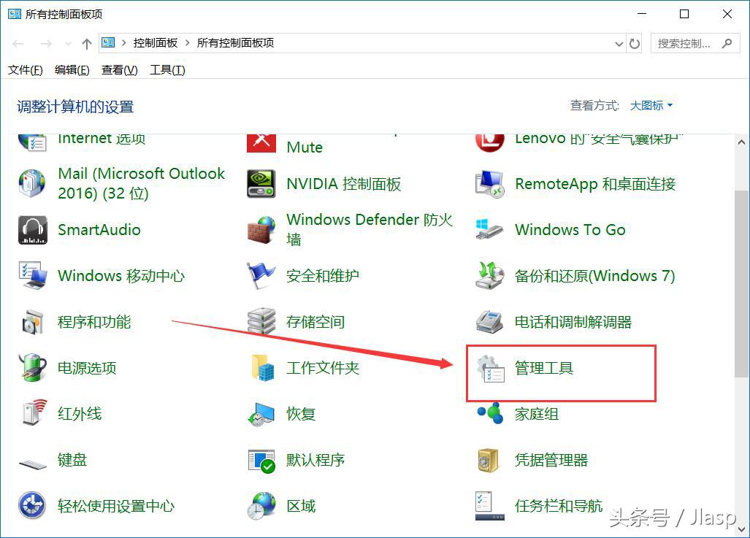This screenshot has height=538, width=750.
Task: Click the forward navigation arrow
Action: (46, 44)
